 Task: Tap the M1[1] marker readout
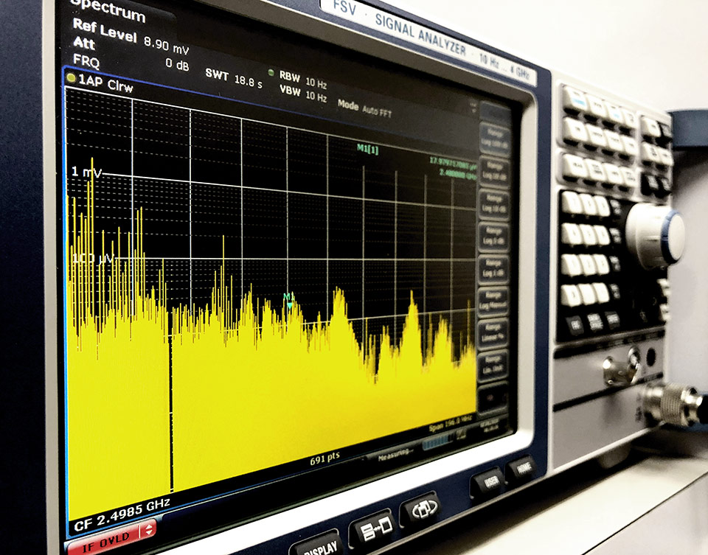[367, 148]
